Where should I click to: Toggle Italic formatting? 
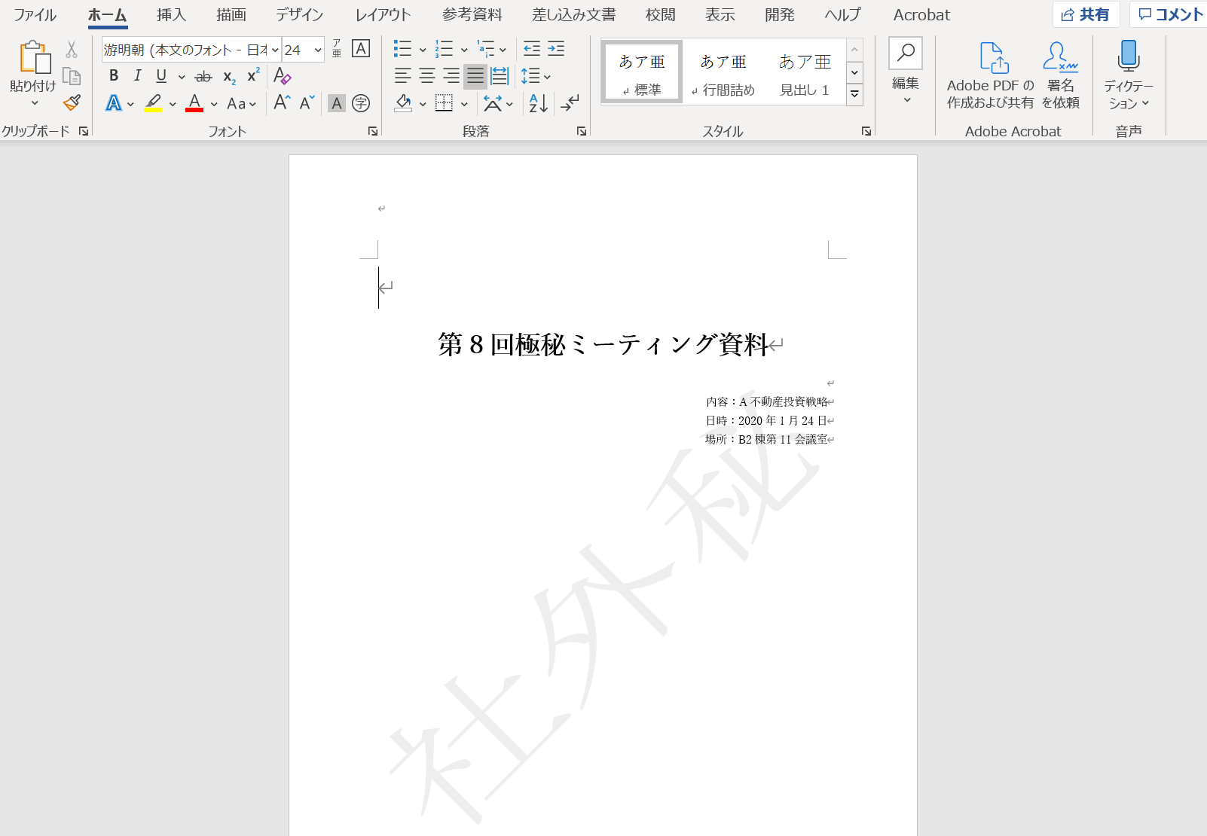point(137,76)
